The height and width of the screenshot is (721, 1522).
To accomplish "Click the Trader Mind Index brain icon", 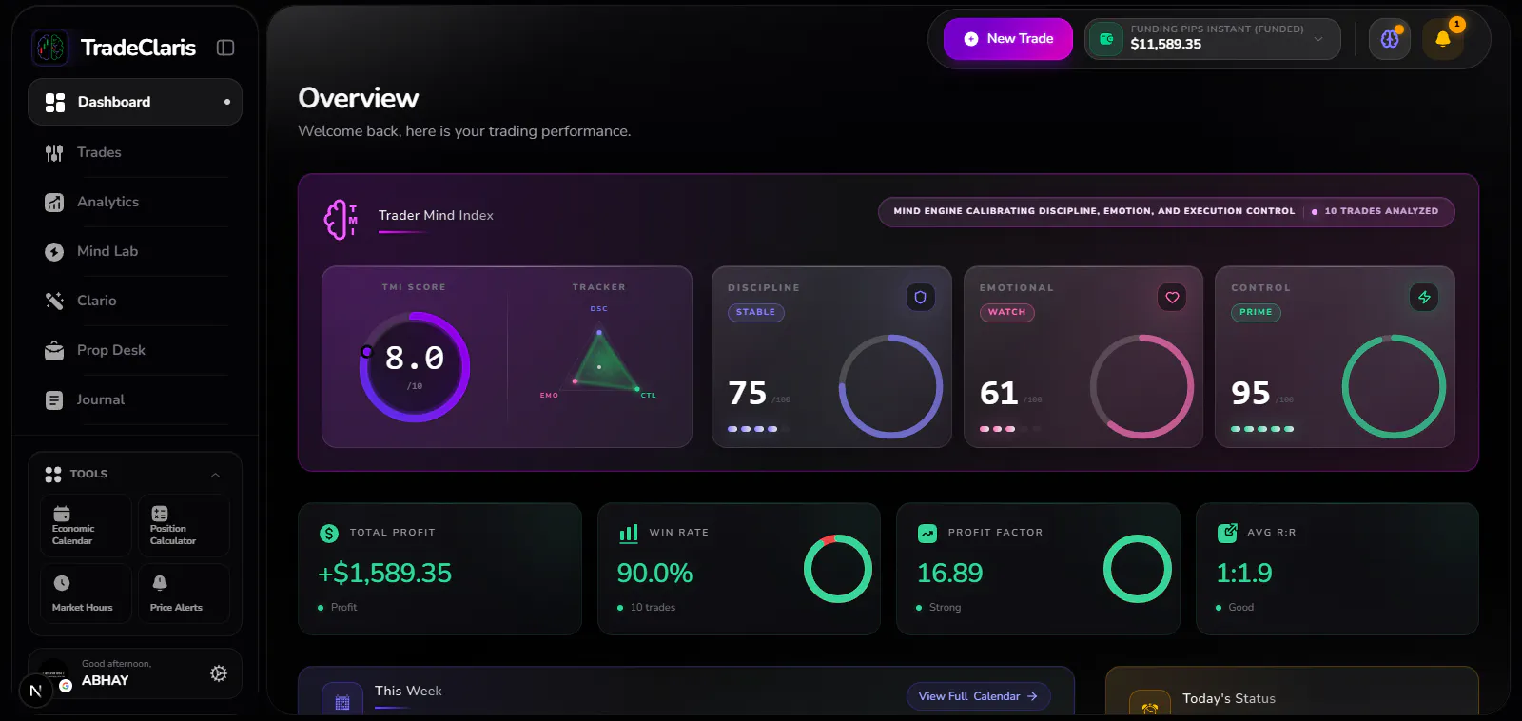I will (x=340, y=220).
